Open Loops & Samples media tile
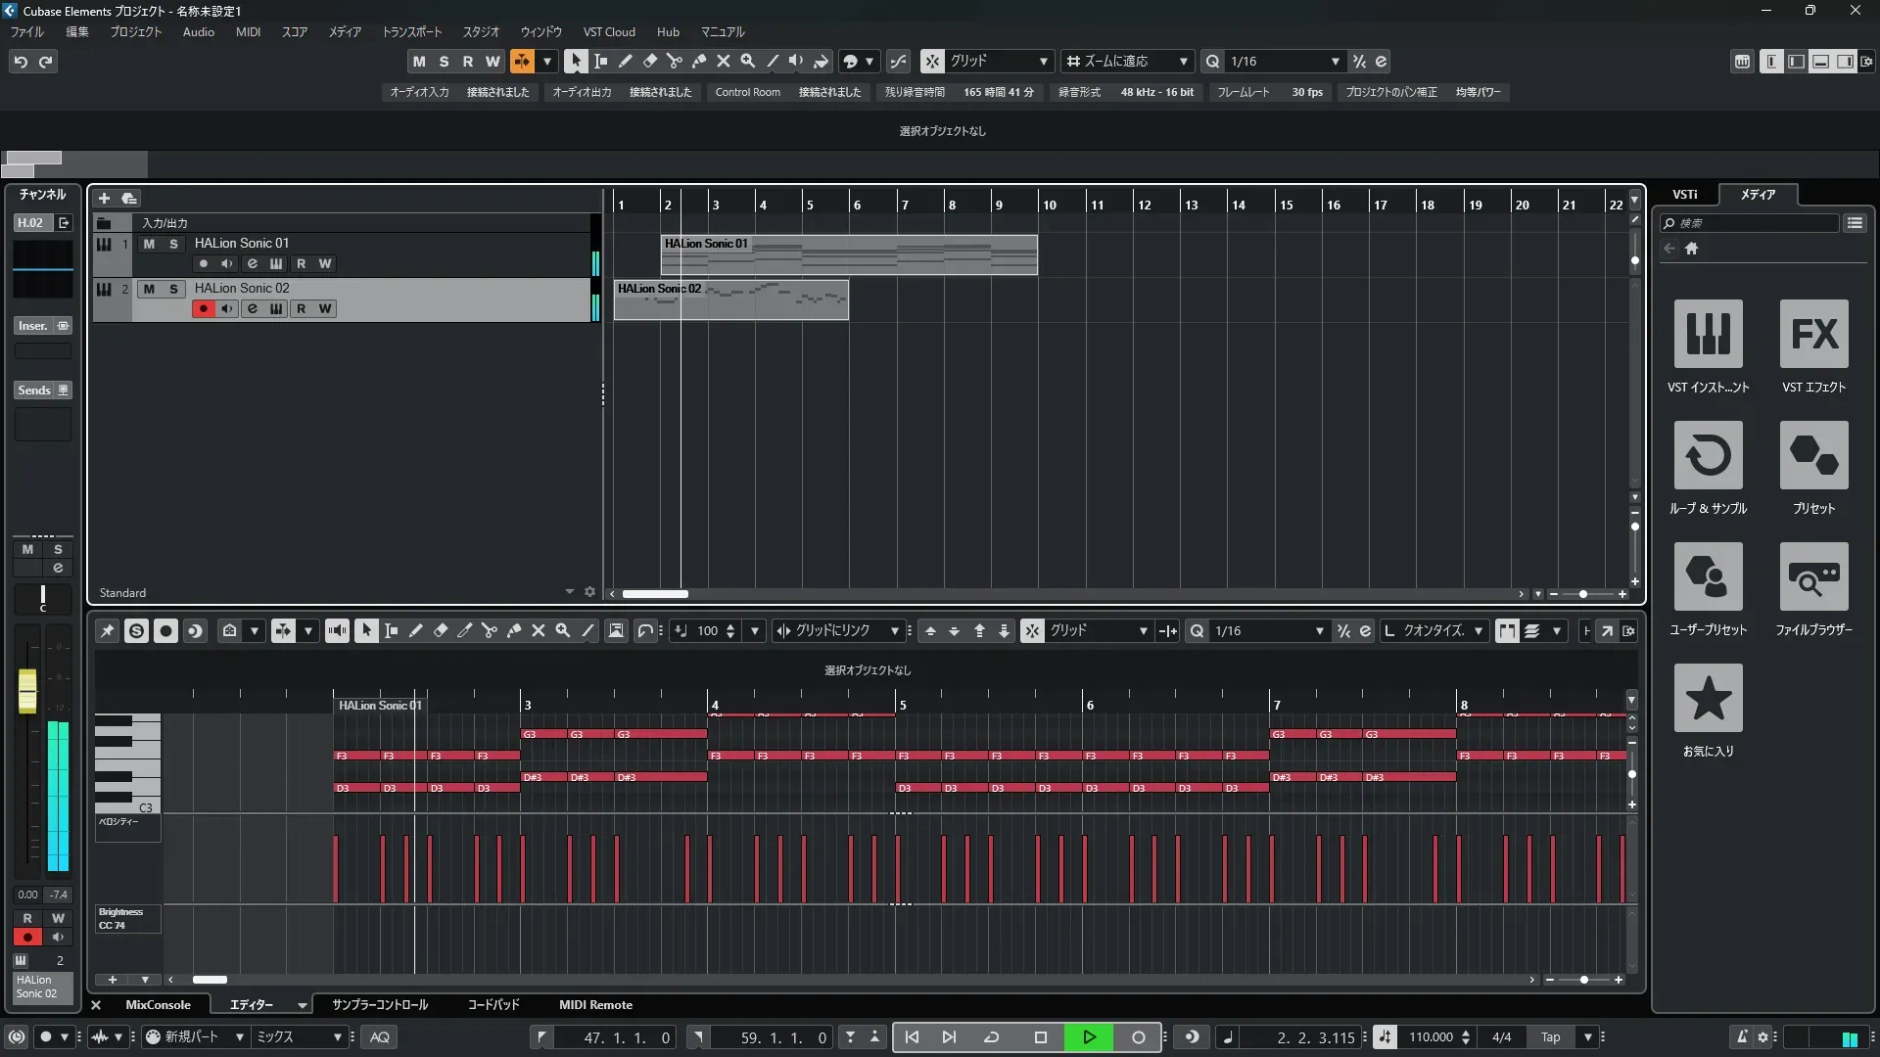 [1708, 456]
